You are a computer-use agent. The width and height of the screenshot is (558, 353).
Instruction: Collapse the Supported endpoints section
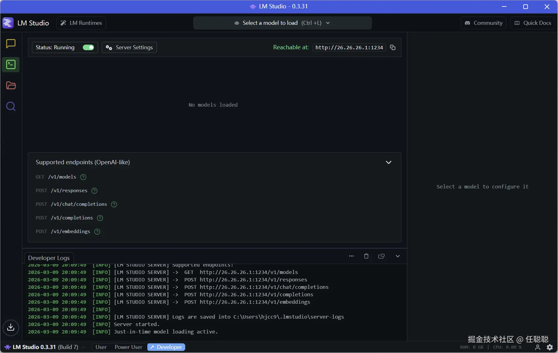389,162
